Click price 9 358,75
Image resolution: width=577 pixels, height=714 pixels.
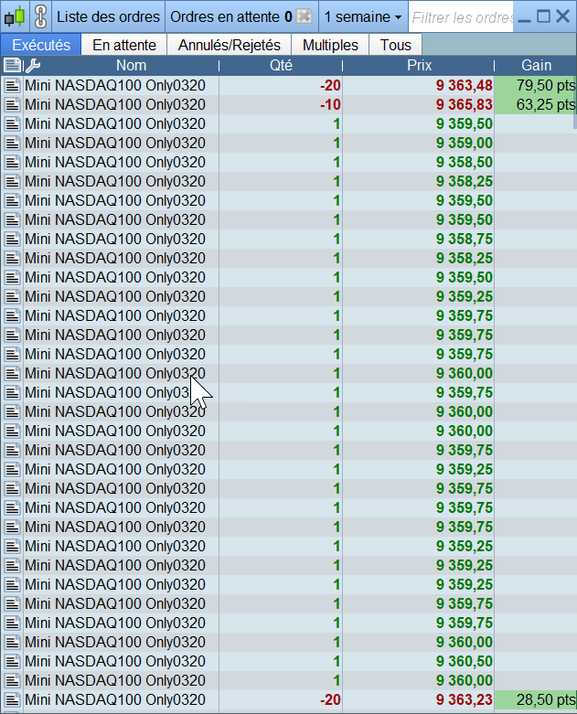pos(464,239)
